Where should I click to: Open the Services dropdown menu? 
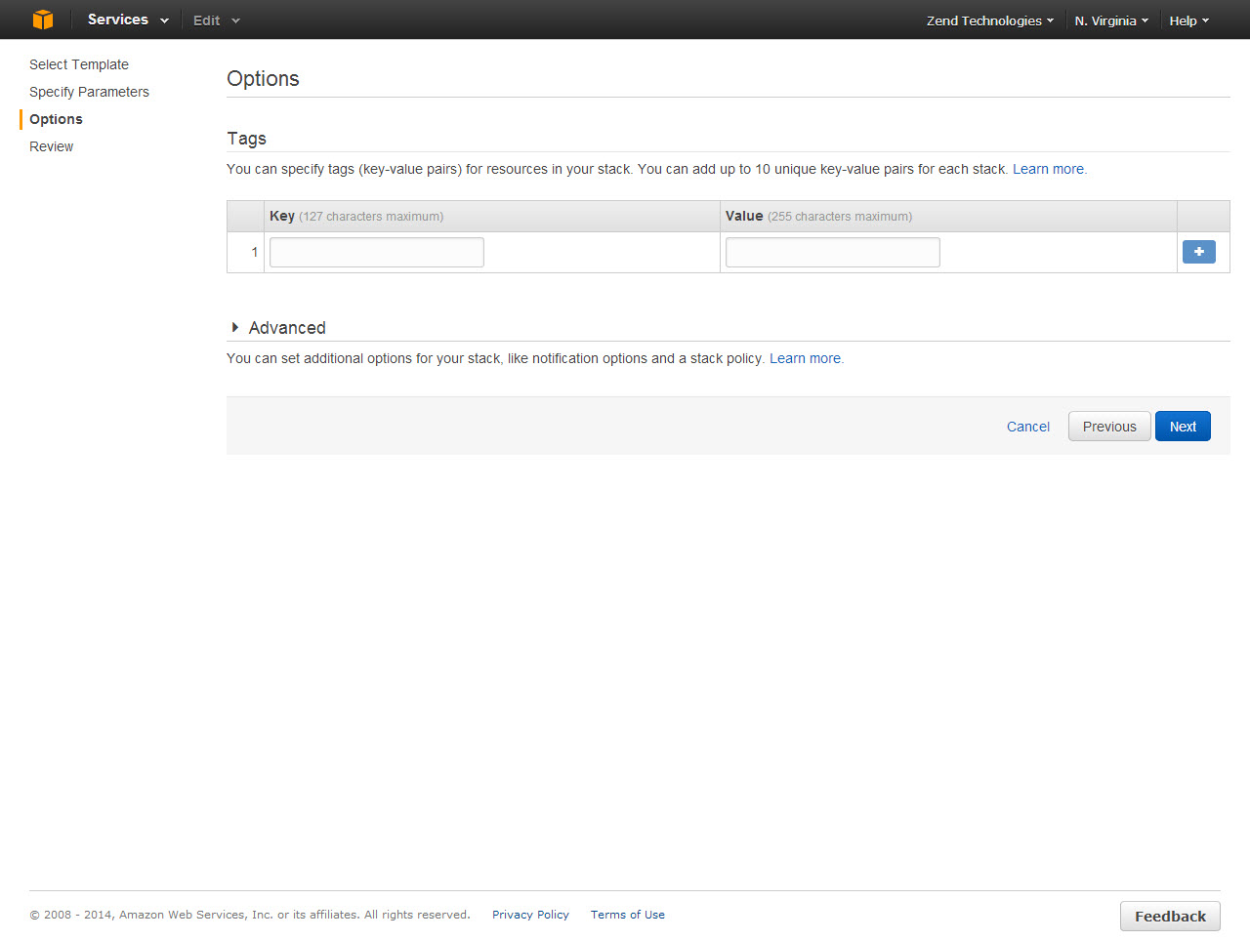click(x=127, y=20)
